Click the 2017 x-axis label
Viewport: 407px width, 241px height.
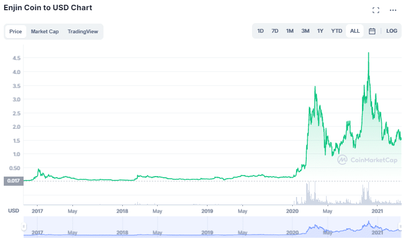[38, 211]
